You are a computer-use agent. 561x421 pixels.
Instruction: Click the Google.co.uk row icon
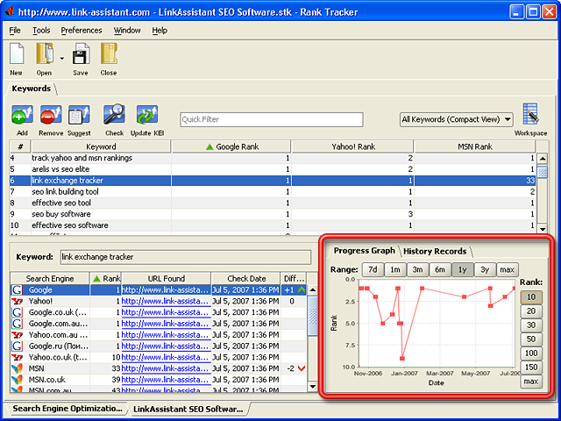point(17,312)
